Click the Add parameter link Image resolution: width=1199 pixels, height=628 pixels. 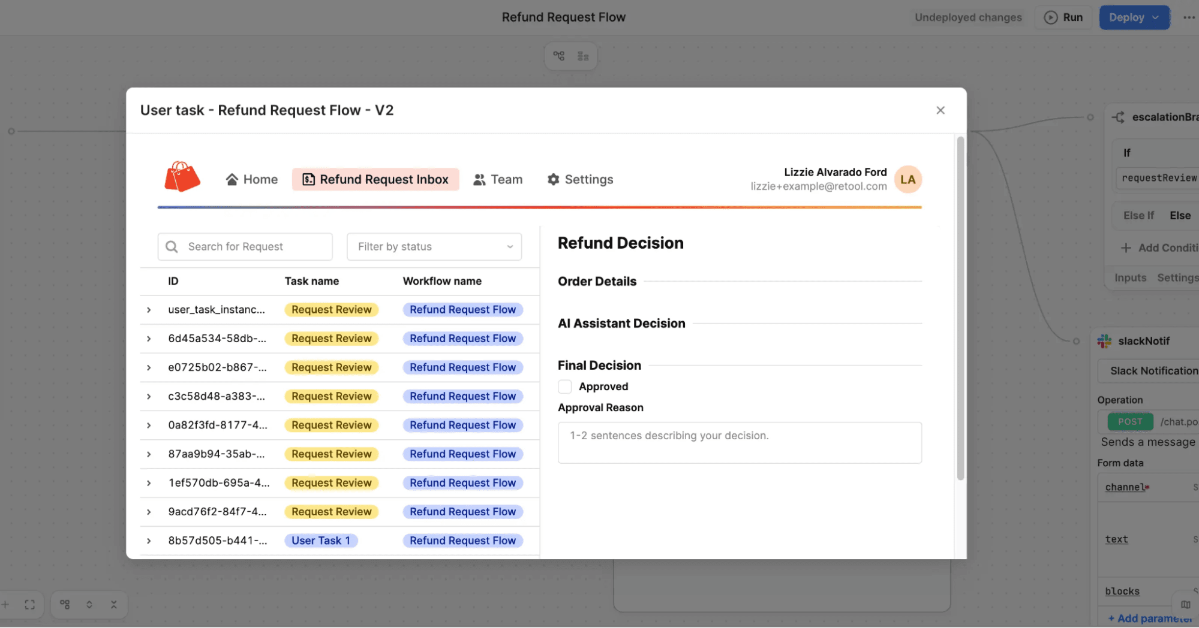pos(1150,618)
